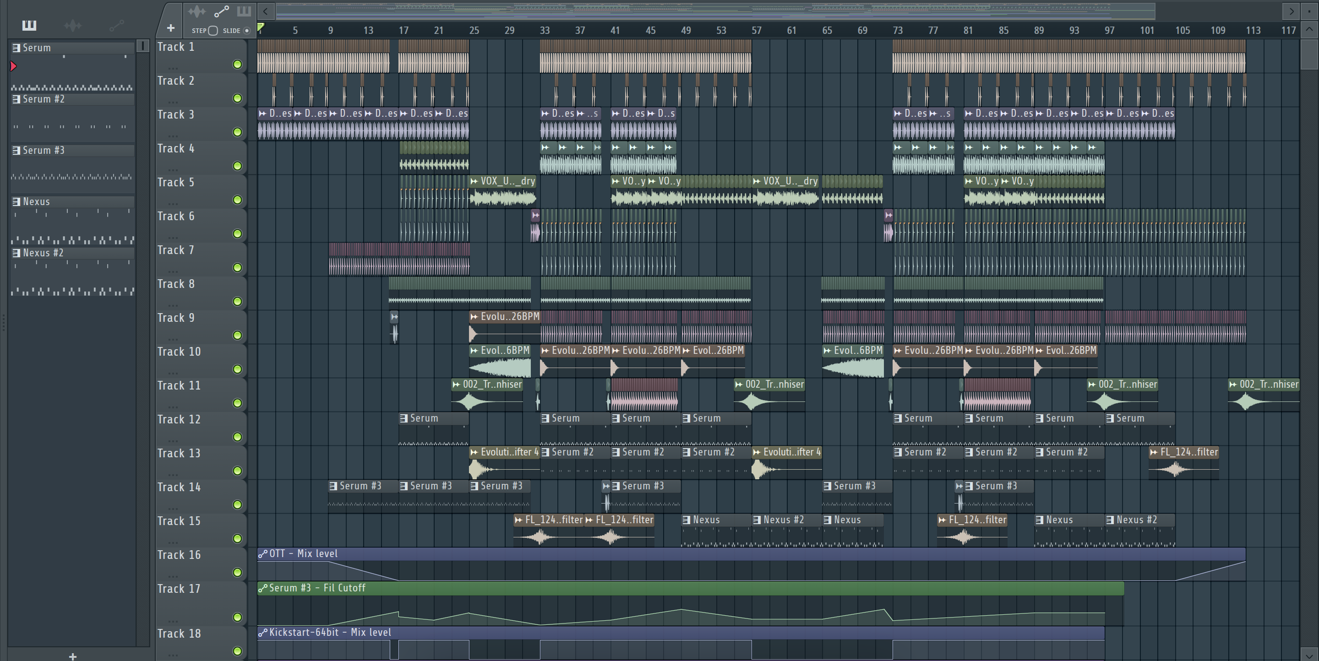Mute Track 3 using its green light
Screen dimensions: 1319x661
[237, 132]
